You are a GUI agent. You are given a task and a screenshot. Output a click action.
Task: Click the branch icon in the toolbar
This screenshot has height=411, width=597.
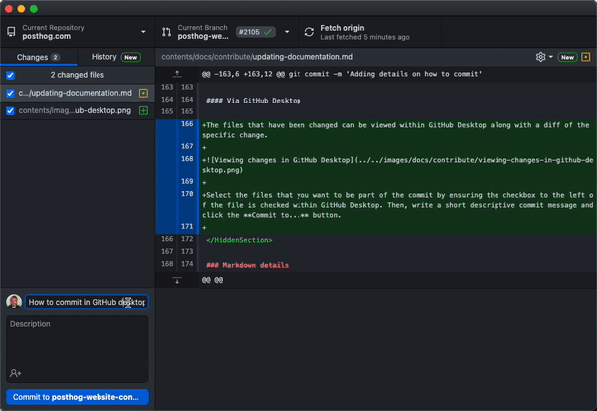point(166,32)
